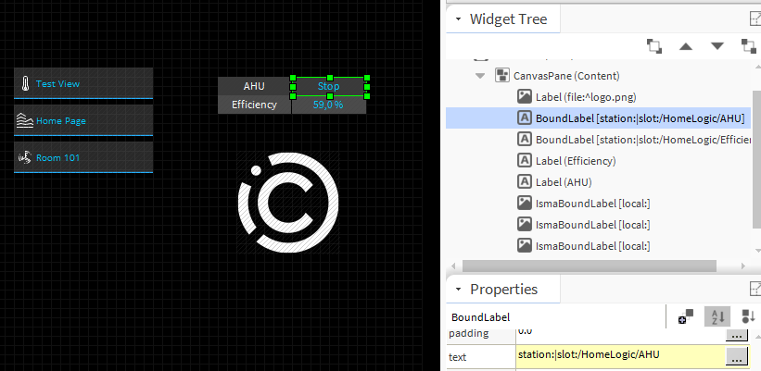Collapse the CanvasPane (Content) tree node
The width and height of the screenshot is (761, 371).
point(479,76)
